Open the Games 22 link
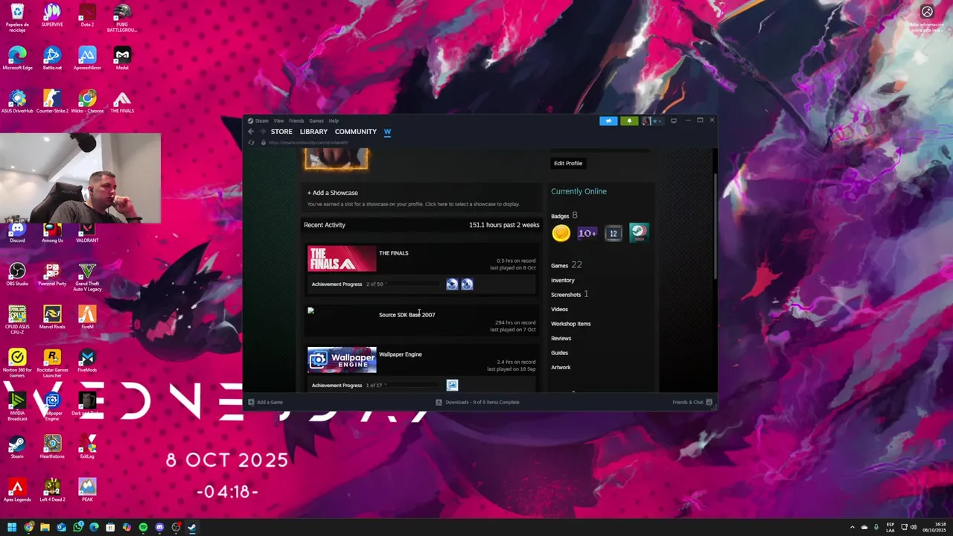Screen dimensions: 953x536 pos(567,265)
